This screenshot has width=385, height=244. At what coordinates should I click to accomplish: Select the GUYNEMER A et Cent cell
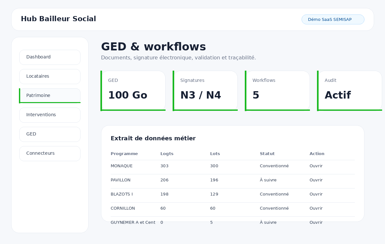(x=133, y=222)
